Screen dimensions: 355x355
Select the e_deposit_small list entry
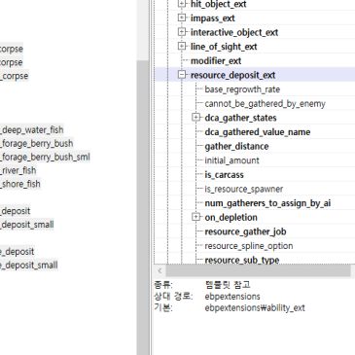point(29,265)
